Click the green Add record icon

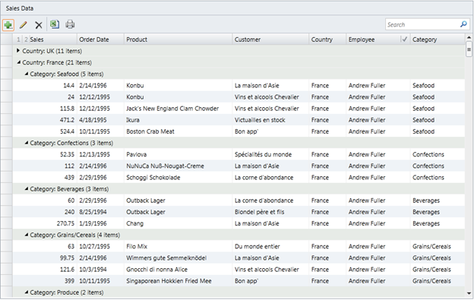point(8,25)
